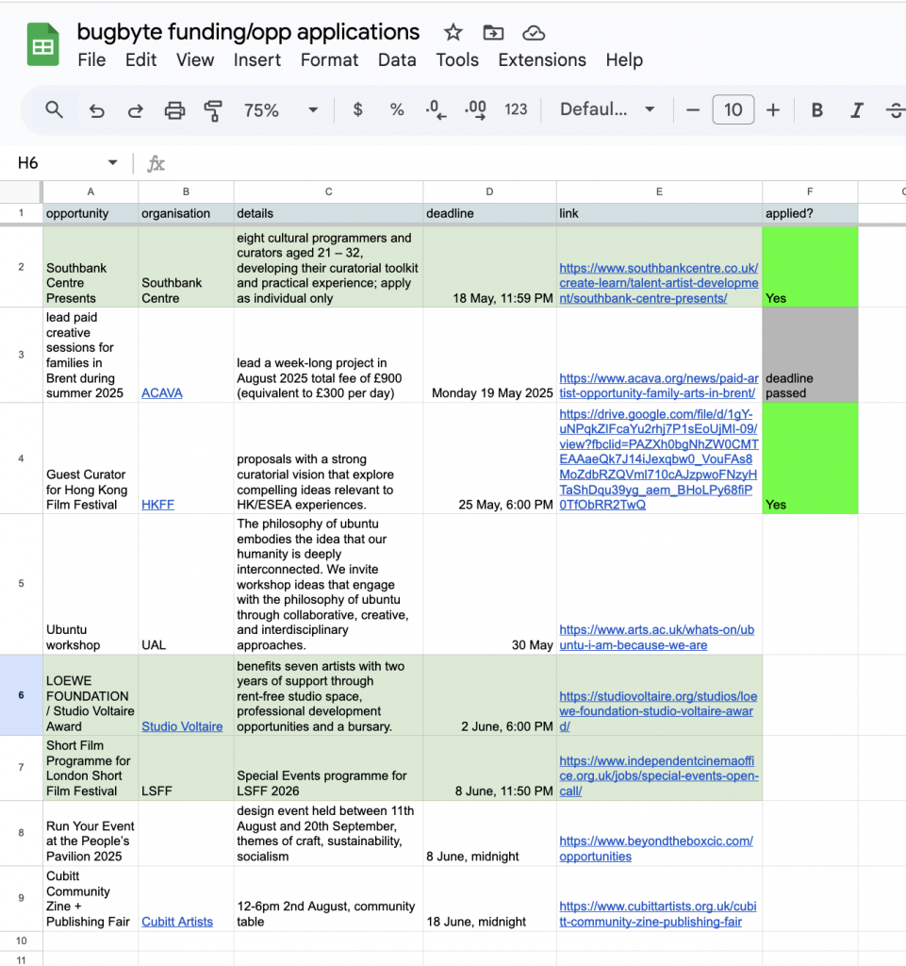Click into the formula bar
This screenshot has width=906, height=966.
(535, 163)
